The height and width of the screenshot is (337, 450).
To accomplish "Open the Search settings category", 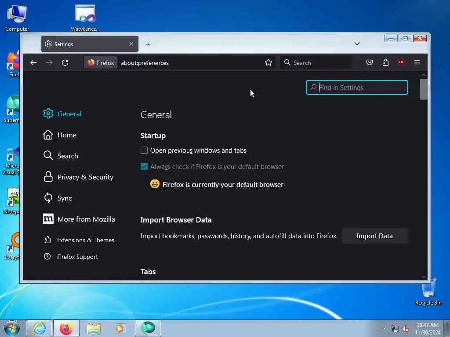I will (61, 156).
